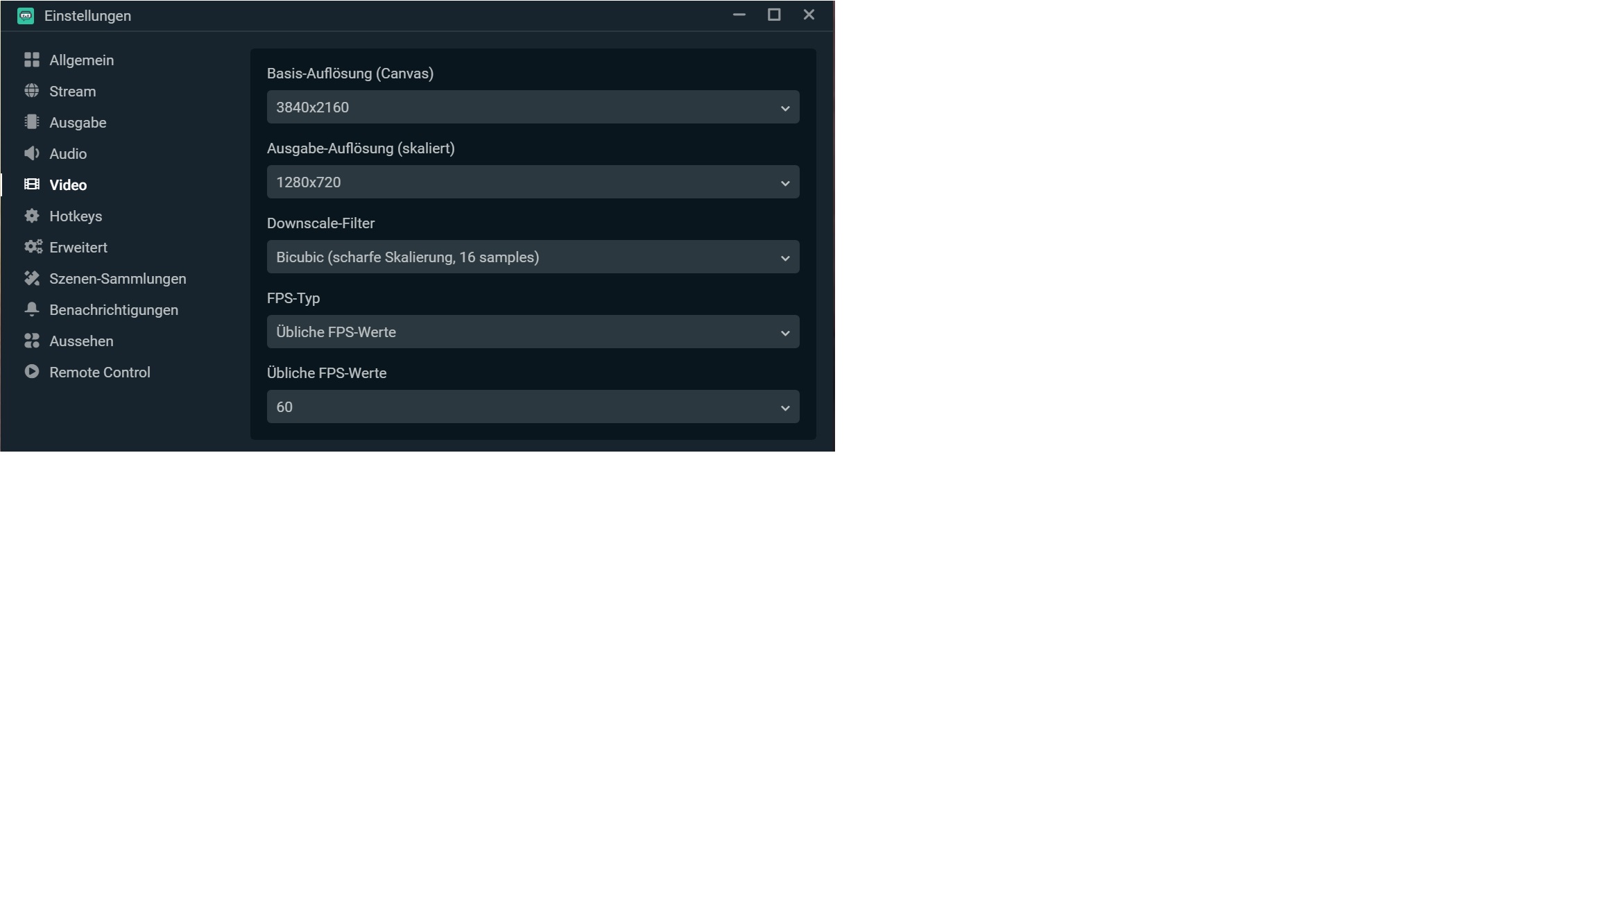Open the Downscale-Filter Bicubic dropdown
Viewport: 1598px width, 899px height.
point(533,257)
